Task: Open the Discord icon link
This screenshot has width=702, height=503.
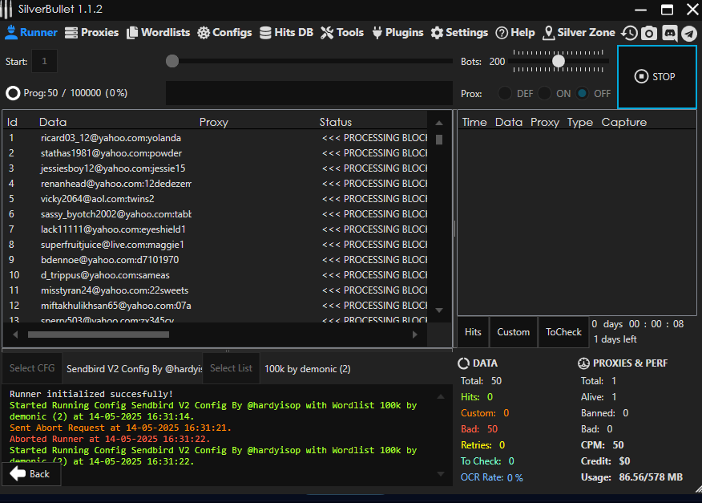Action: [x=669, y=33]
